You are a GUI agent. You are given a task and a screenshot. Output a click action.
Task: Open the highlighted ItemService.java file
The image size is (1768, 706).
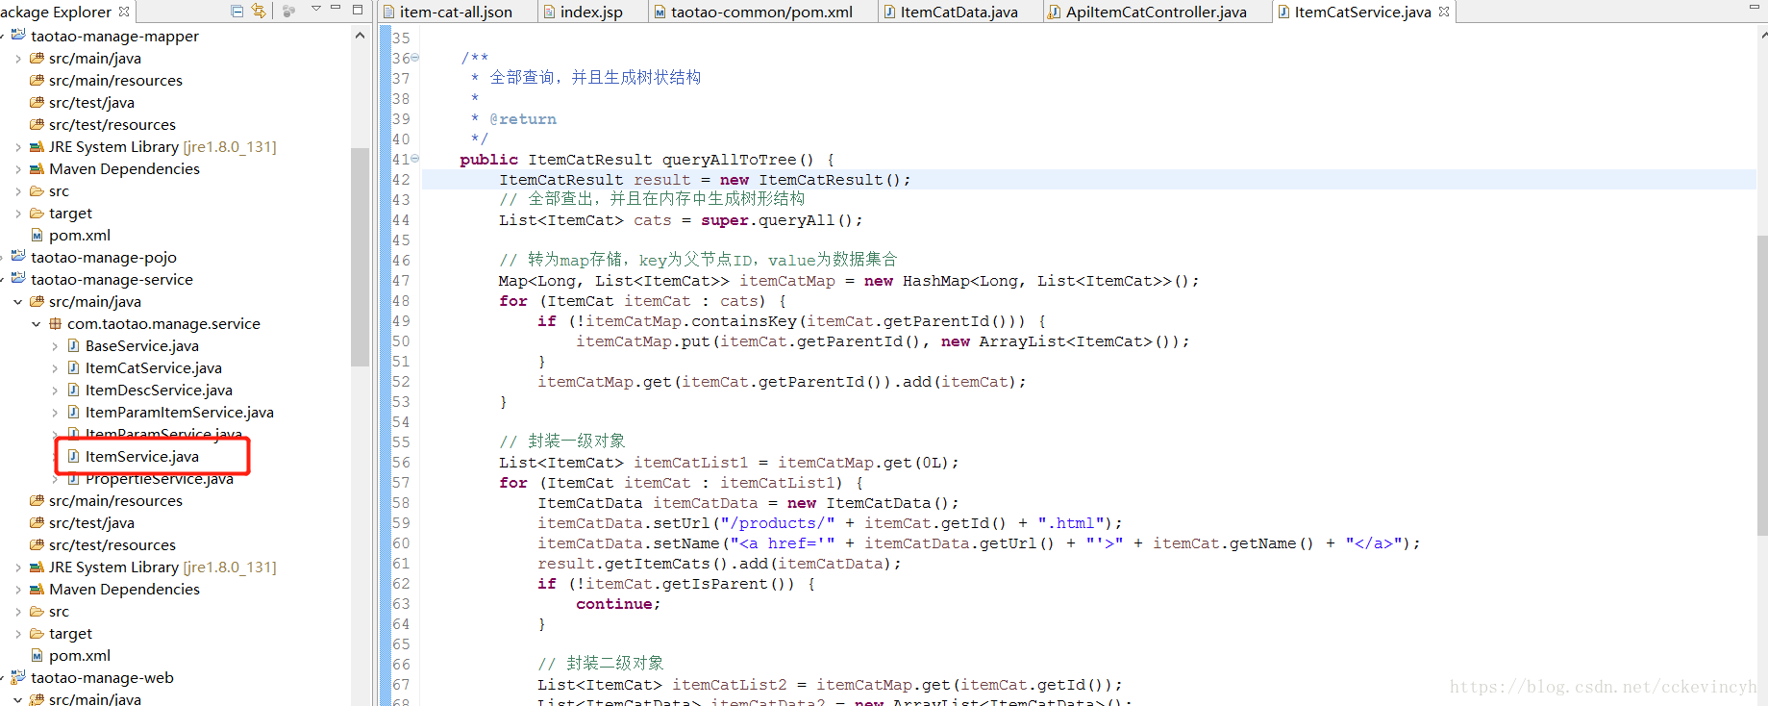point(141,457)
